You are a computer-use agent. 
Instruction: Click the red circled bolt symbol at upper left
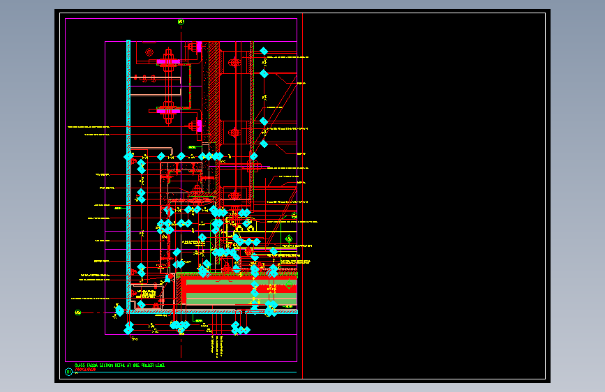click(149, 52)
